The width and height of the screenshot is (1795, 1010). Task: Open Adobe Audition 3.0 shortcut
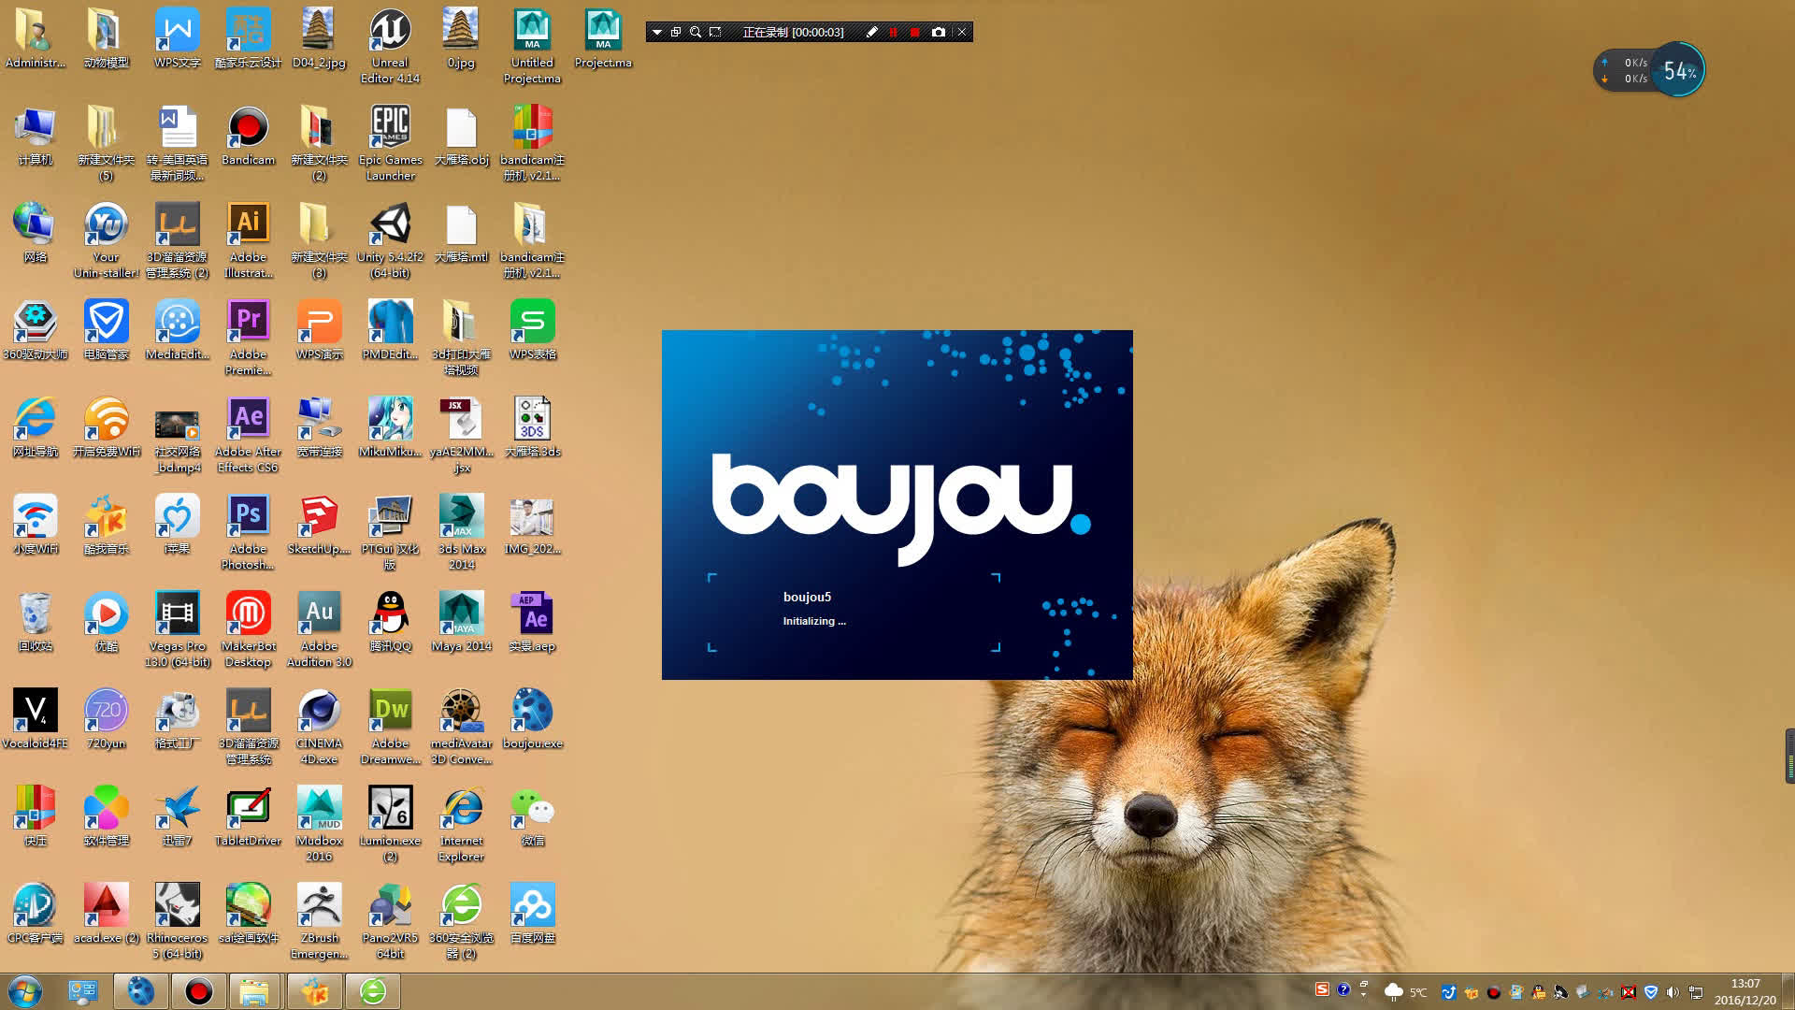coord(319,629)
